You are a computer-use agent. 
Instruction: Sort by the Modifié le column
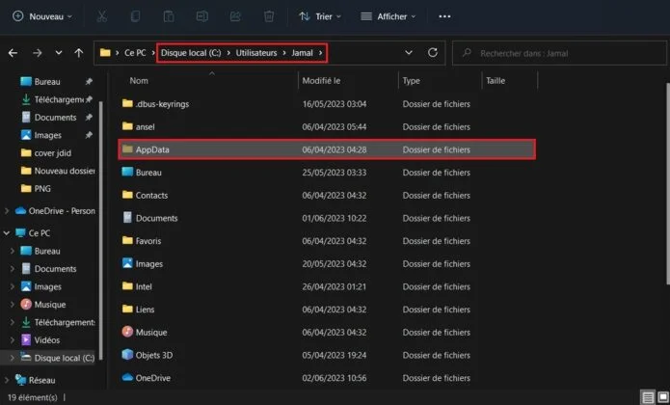click(x=323, y=81)
